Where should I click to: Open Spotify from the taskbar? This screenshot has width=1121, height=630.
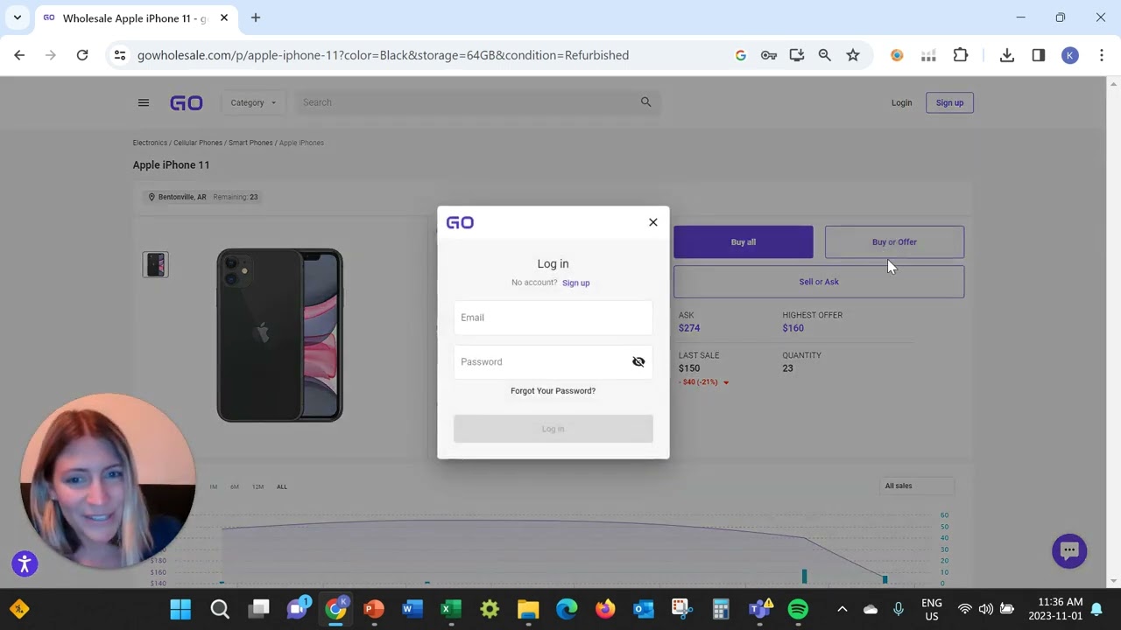(798, 609)
